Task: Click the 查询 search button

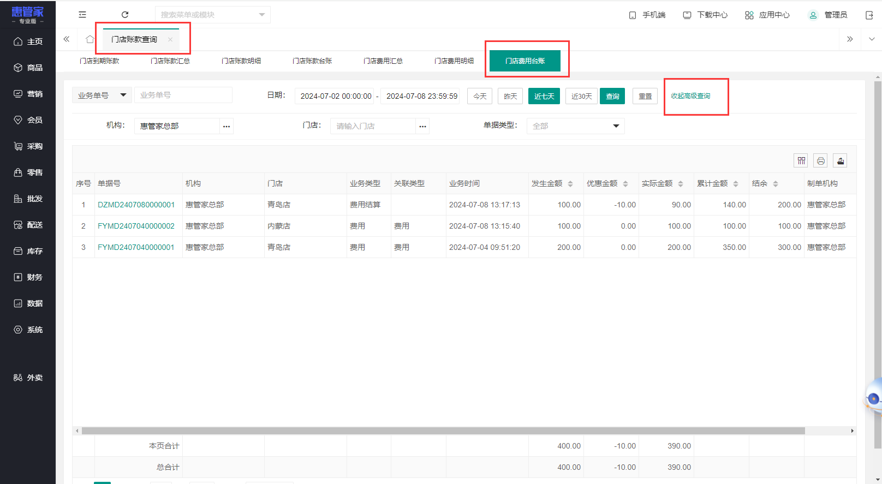Action: 612,96
